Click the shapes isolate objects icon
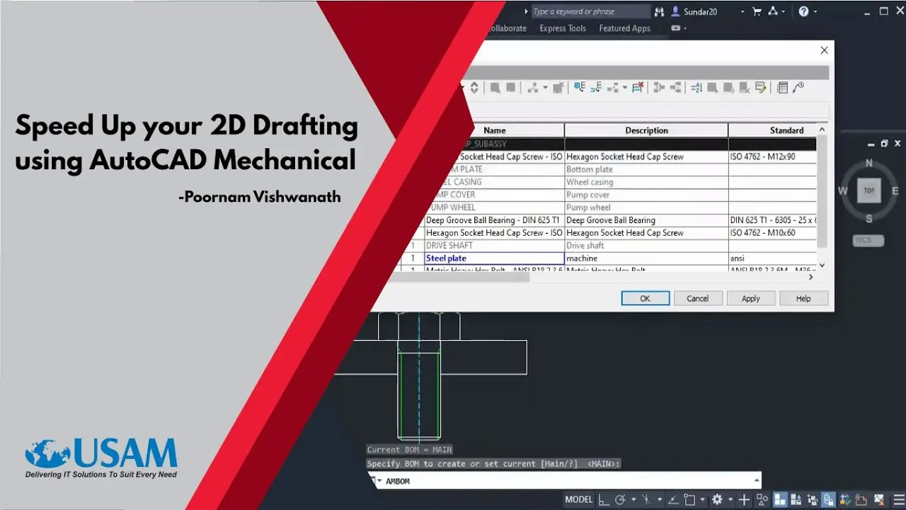The width and height of the screenshot is (906, 510). click(x=762, y=499)
